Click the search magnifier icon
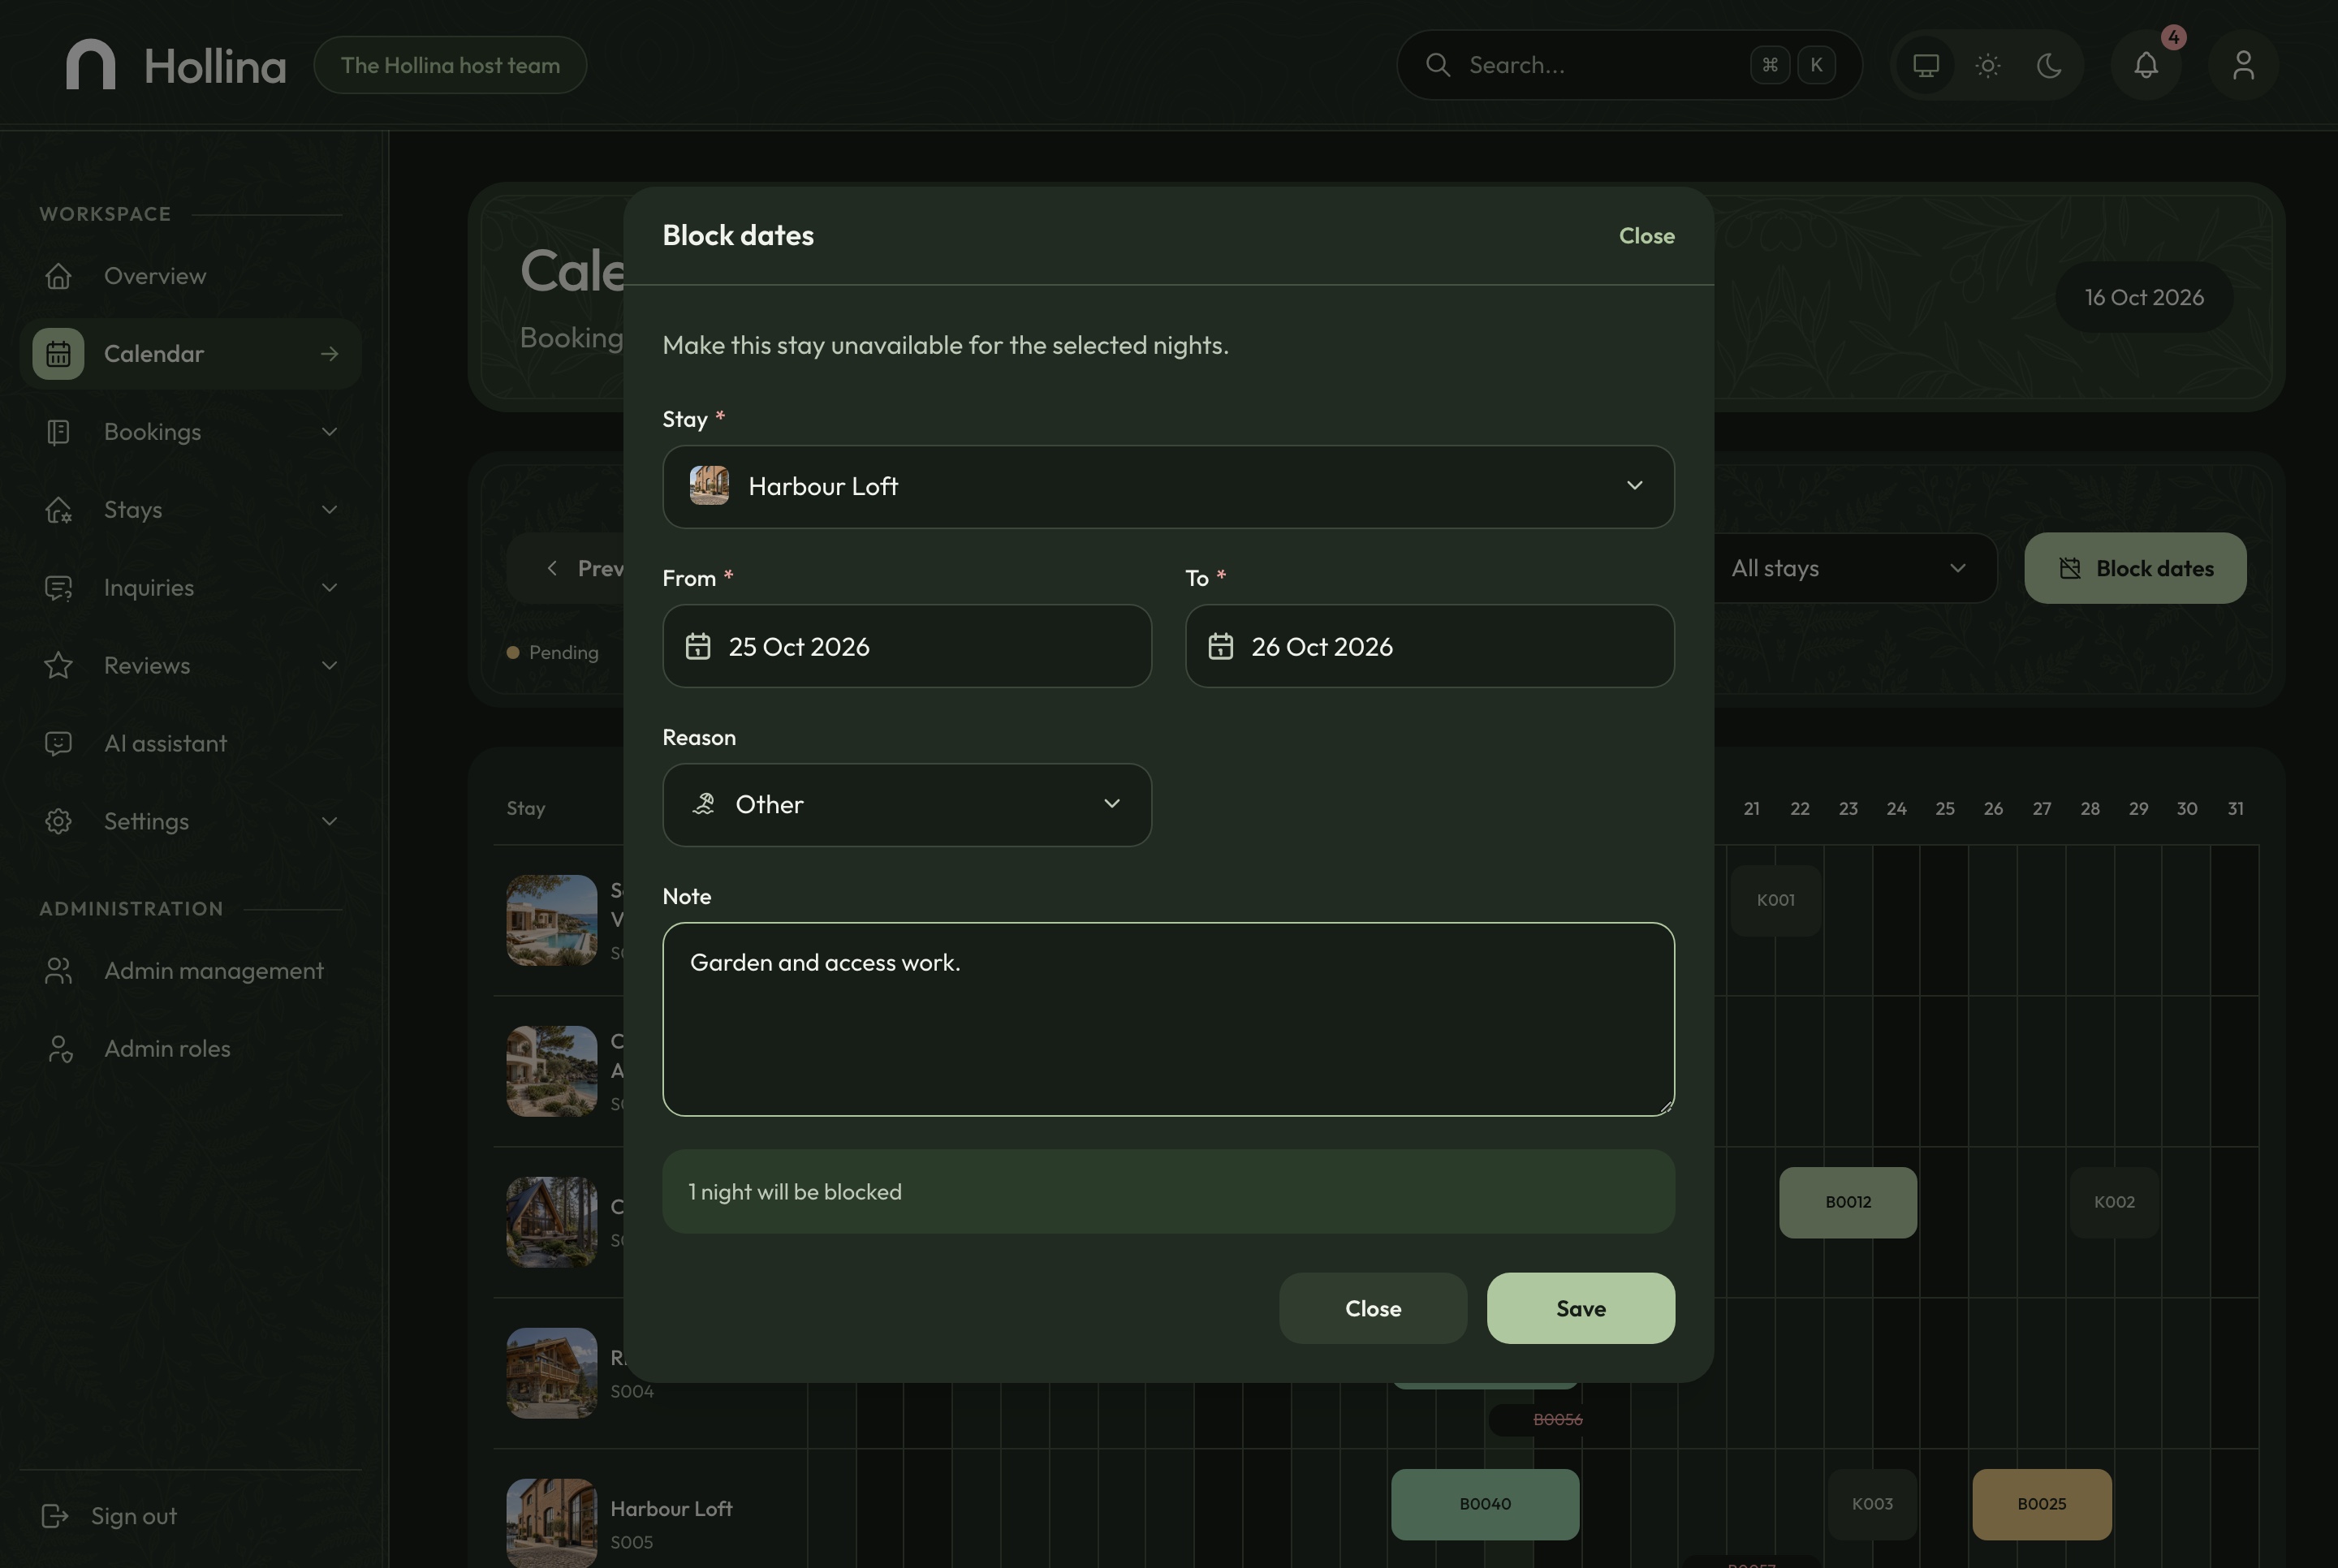Screen dimensions: 2338x1568 (x=1438, y=65)
